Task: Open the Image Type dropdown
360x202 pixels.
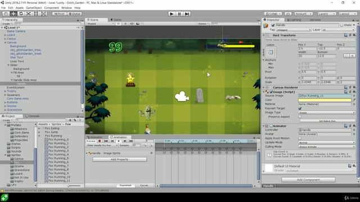Action: [x=327, y=112]
